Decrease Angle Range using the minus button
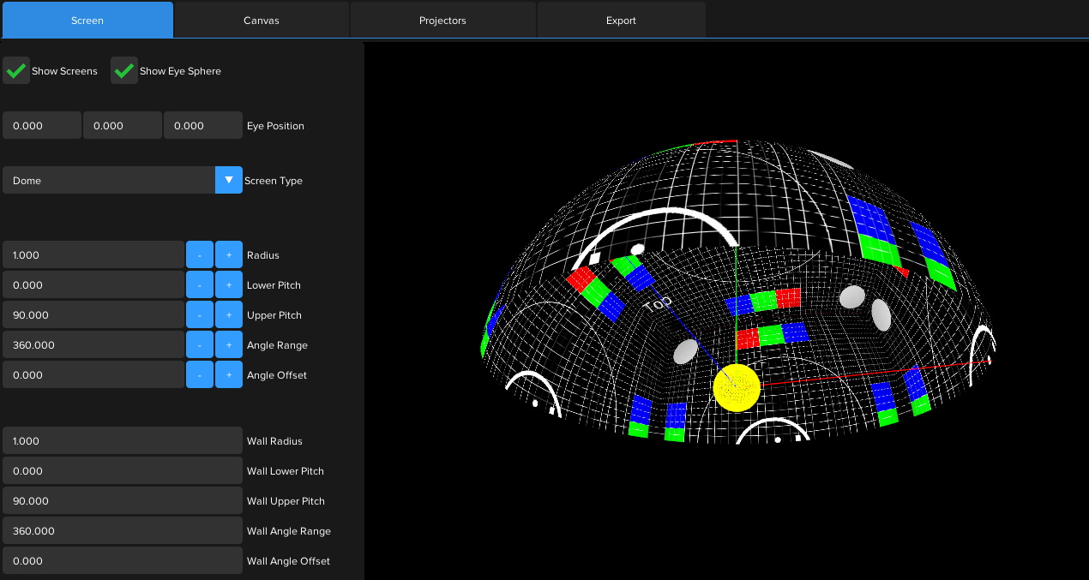Image resolution: width=1089 pixels, height=580 pixels. [x=199, y=344]
